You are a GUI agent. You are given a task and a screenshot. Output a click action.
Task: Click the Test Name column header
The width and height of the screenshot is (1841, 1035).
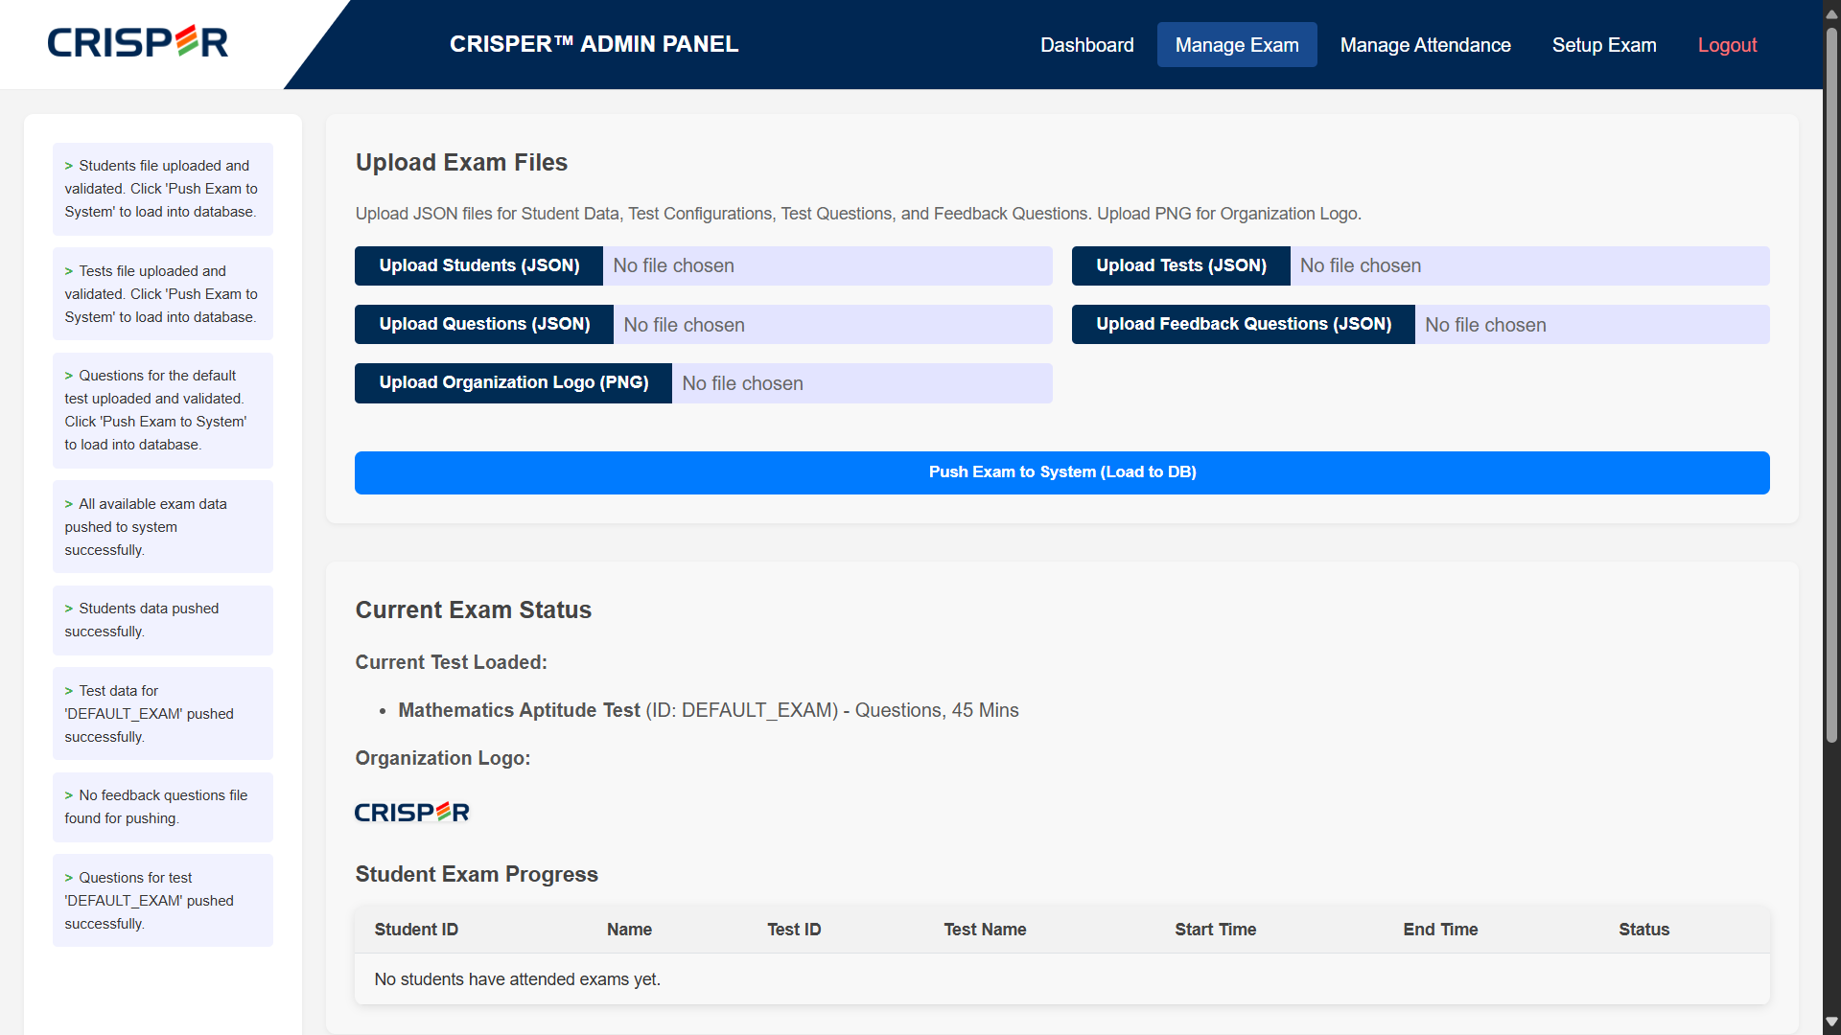[985, 930]
